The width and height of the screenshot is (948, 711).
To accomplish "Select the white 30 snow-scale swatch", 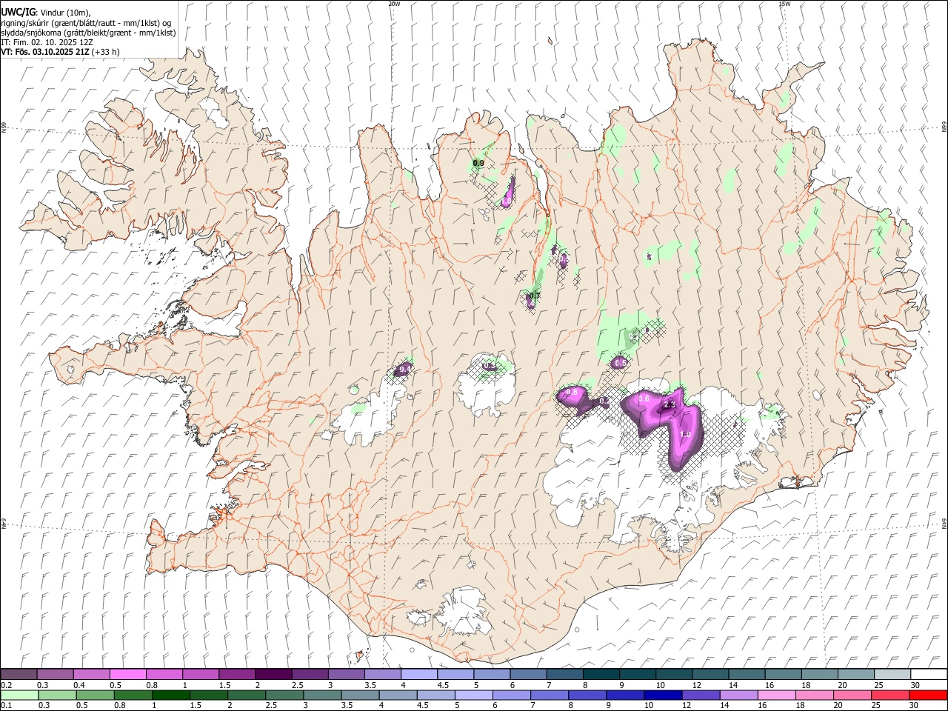I will [x=929, y=674].
